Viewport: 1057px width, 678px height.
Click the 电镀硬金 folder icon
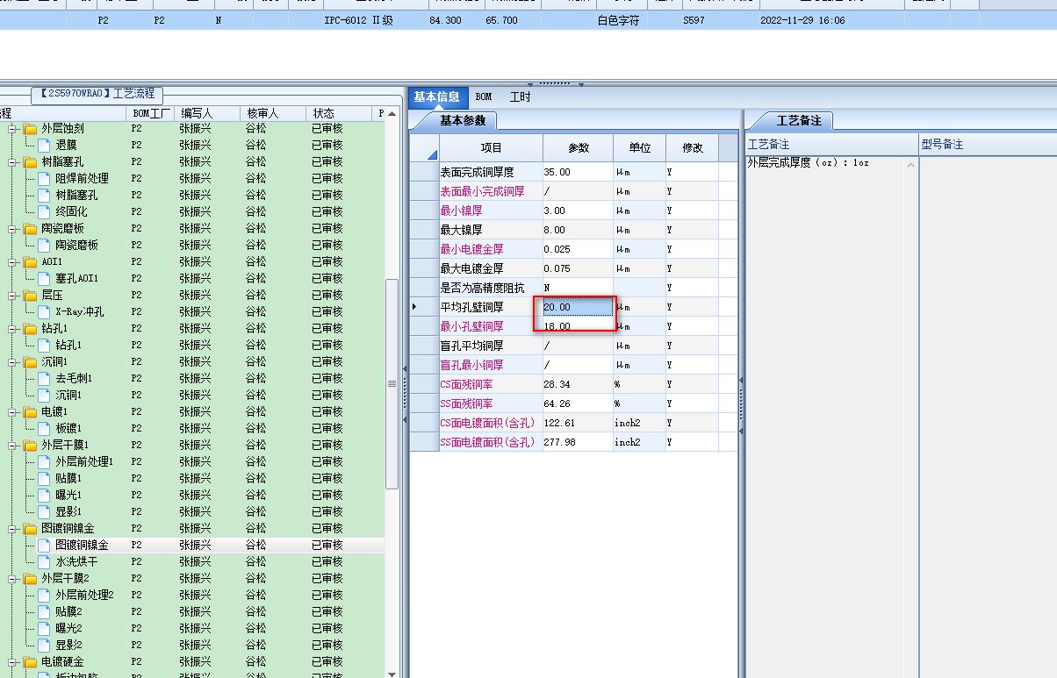[x=29, y=662]
